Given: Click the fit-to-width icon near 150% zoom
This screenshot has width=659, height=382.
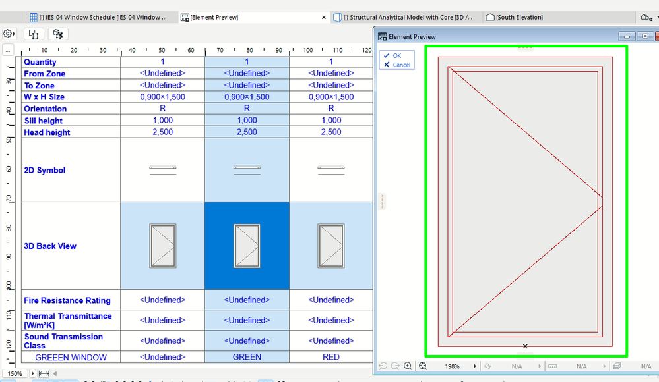Looking at the screenshot, I should 44,373.
